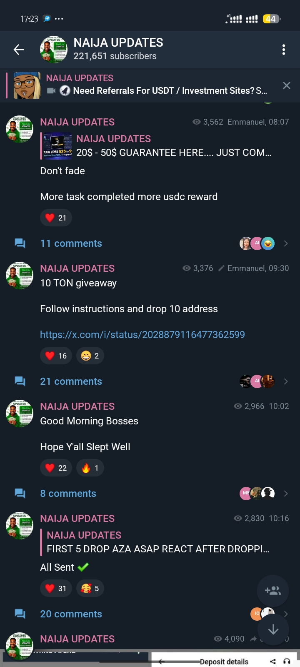
Task: Toggle the fire reaction with 1
Action: tap(90, 468)
